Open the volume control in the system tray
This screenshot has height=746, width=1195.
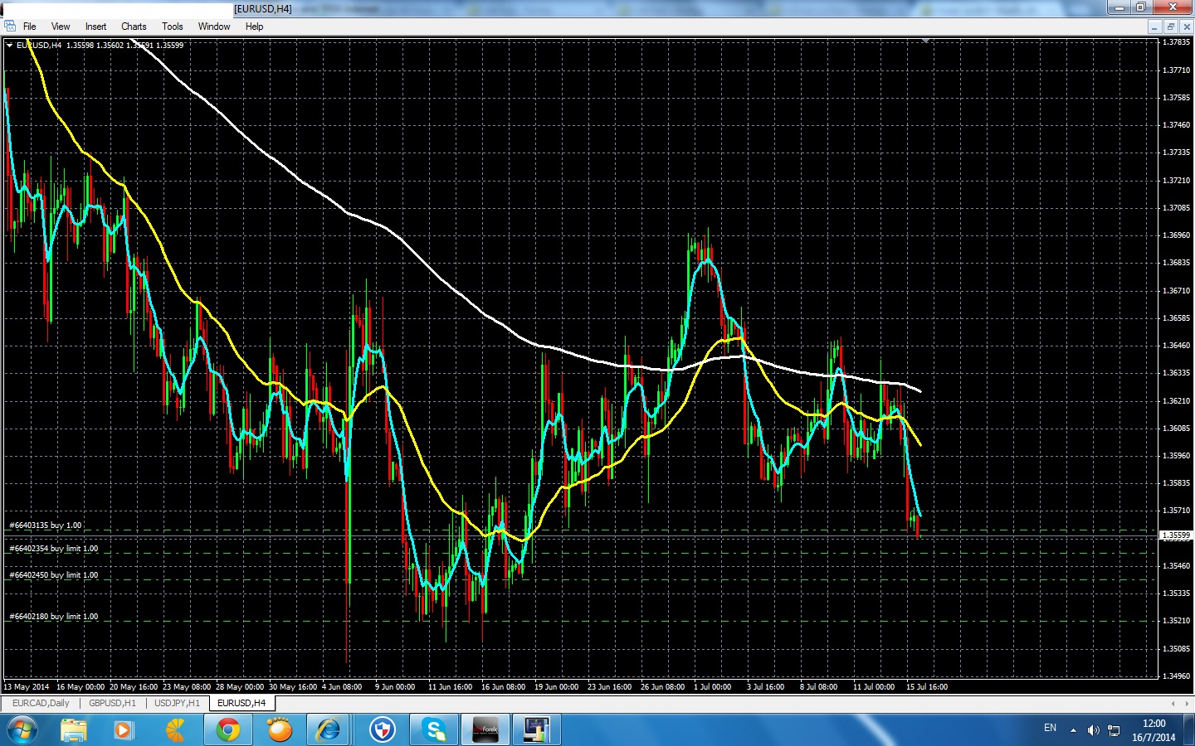click(x=1093, y=730)
